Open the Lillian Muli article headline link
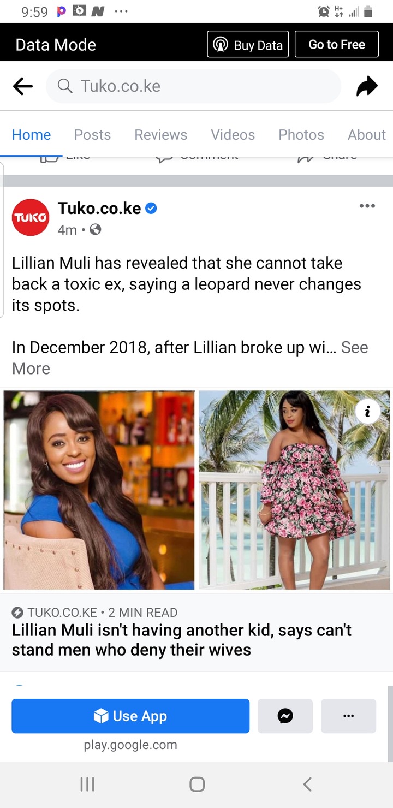The height and width of the screenshot is (808, 393). click(x=182, y=640)
